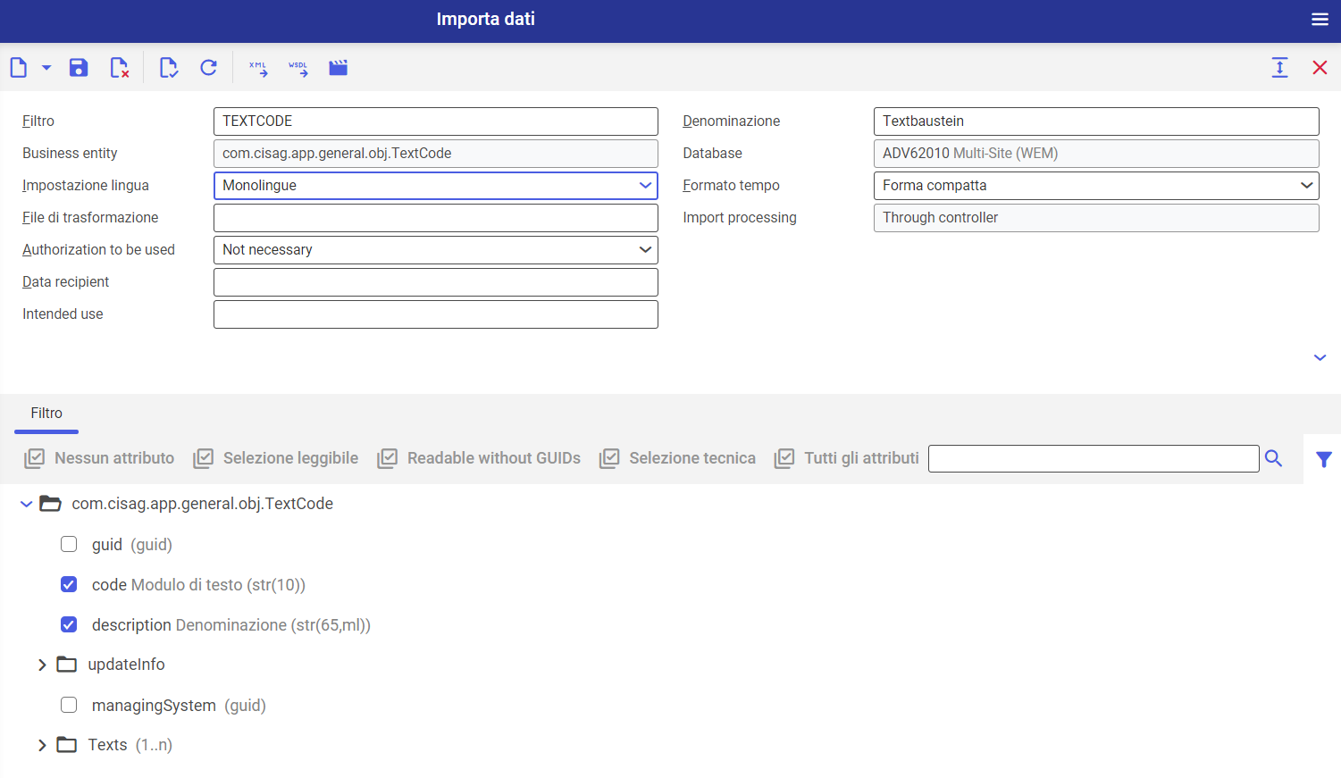Uncheck the code Modulo di testo checkbox
The height and width of the screenshot is (778, 1341).
point(69,585)
